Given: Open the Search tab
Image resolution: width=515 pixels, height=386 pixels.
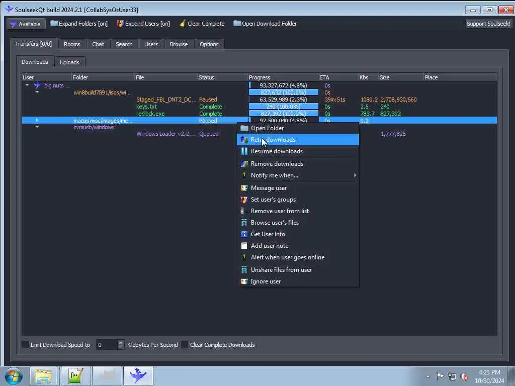Looking at the screenshot, I should click(124, 44).
